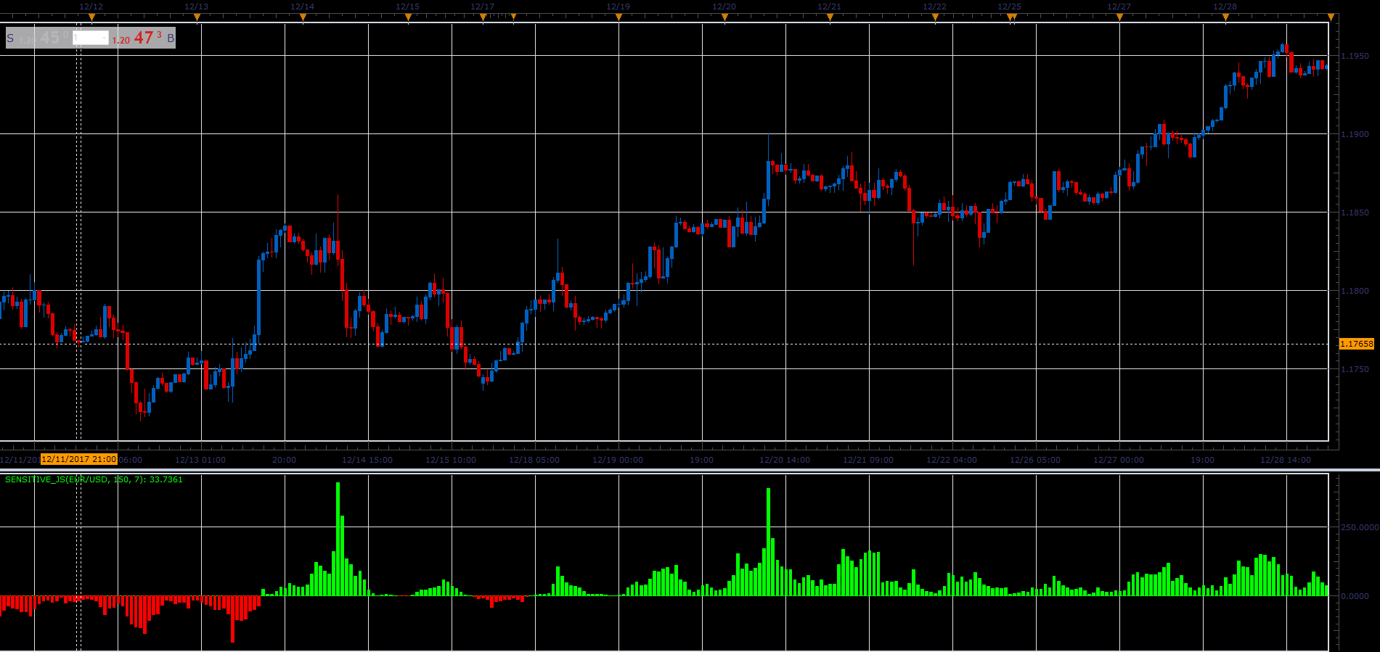Viewport: 1380px width, 652px height.
Task: Click the orange 1.17658 price tag
Action: 1357,344
